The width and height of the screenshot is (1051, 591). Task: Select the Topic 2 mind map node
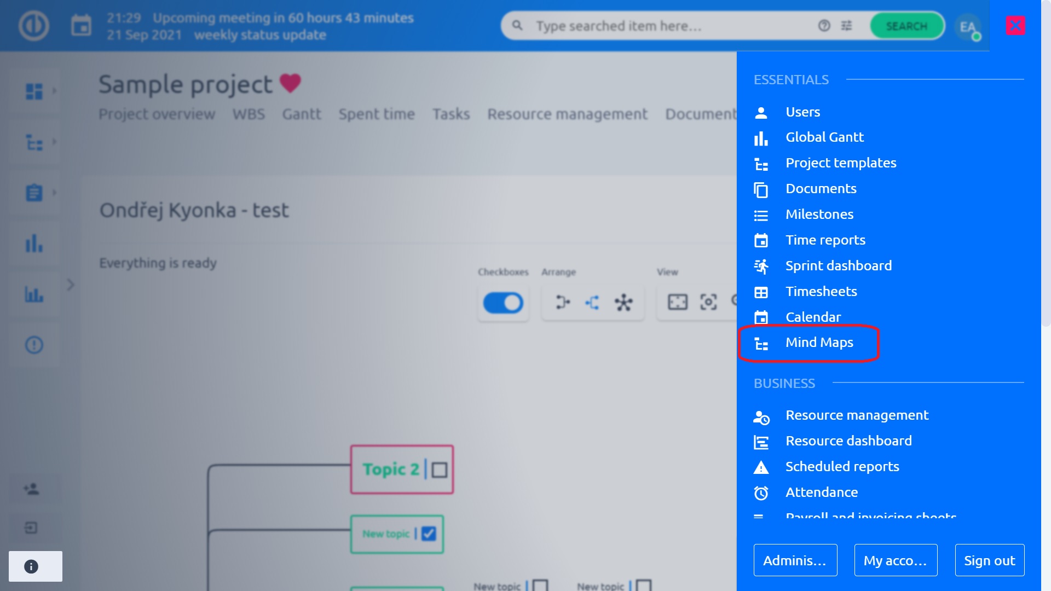[x=402, y=470]
